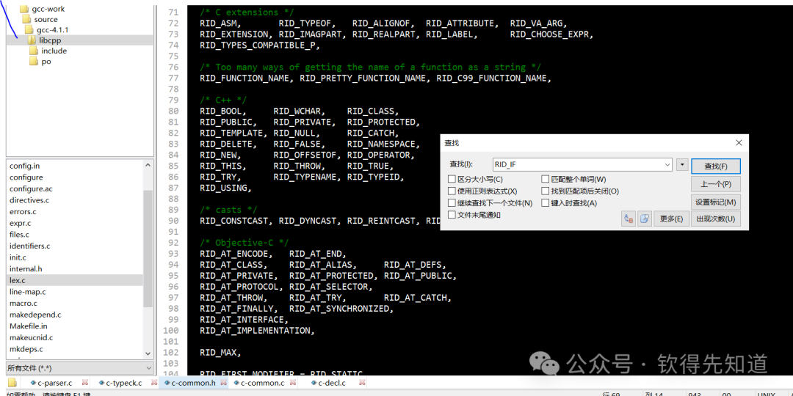The height and width of the screenshot is (396, 793).
Task: Enable the 区分大小写(C) checkbox
Action: point(452,180)
